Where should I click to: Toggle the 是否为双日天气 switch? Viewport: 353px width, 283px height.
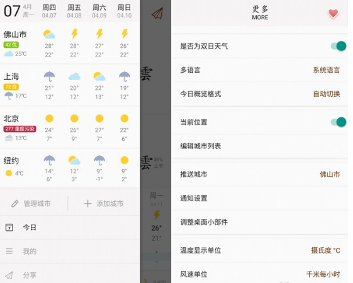339,46
